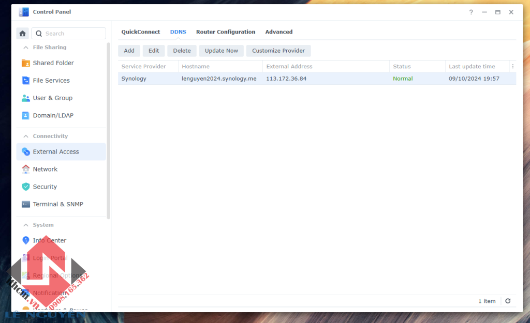Image resolution: width=530 pixels, height=323 pixels.
Task: Open Security shield icon
Action: [x=26, y=187]
